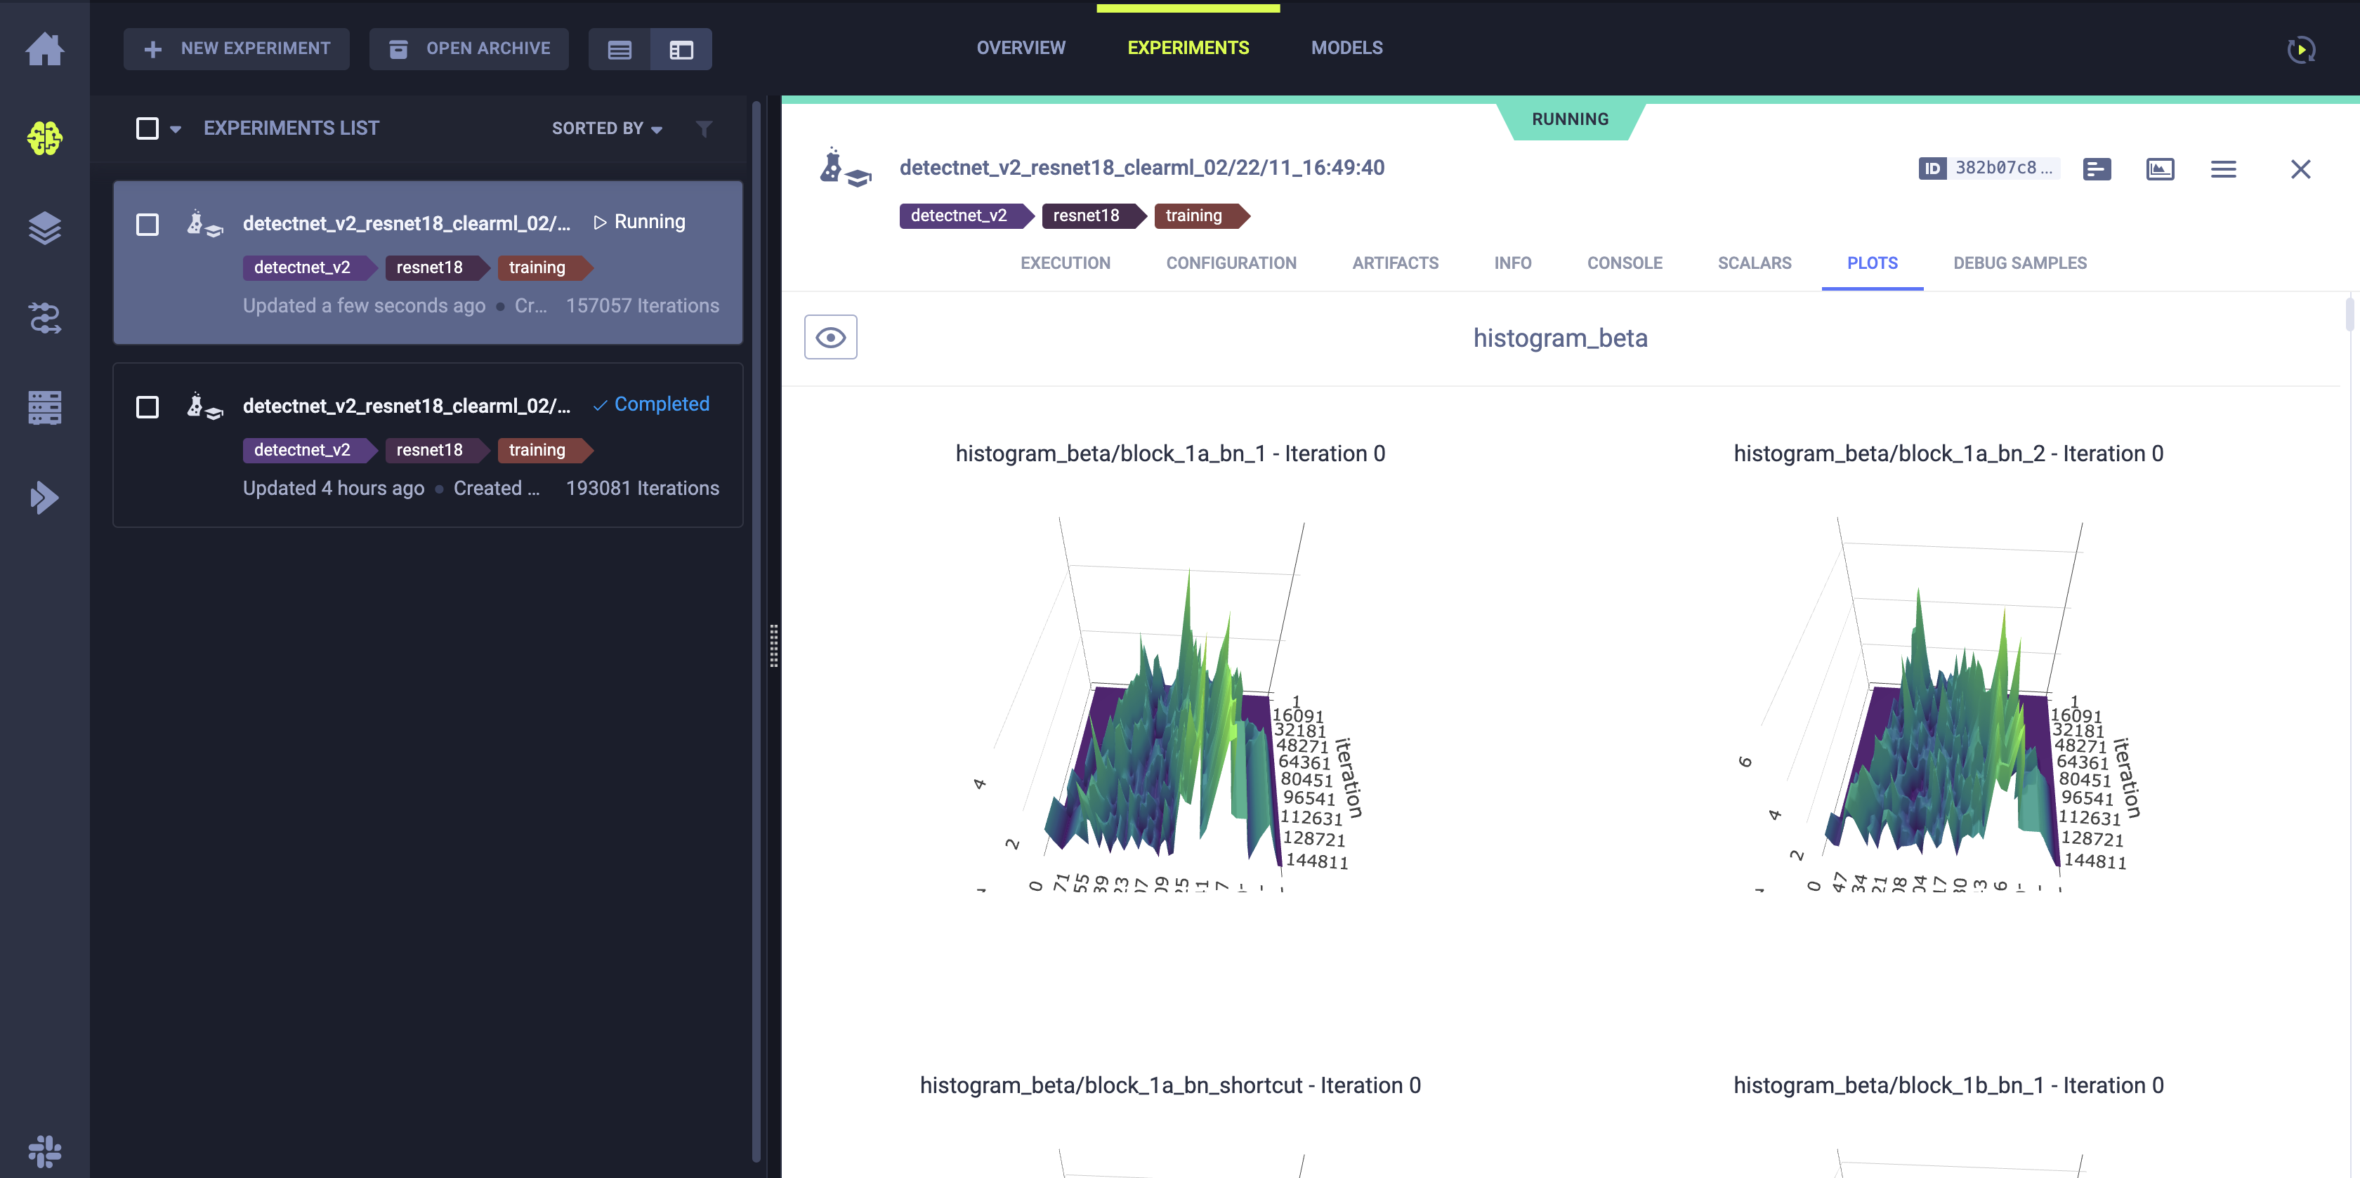Click the NEW EXPERIMENT button

pos(237,48)
